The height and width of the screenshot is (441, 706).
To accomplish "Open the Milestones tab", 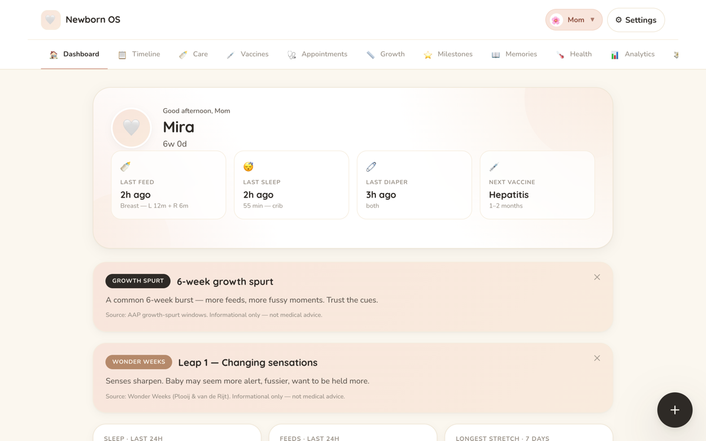I will pyautogui.click(x=448, y=54).
